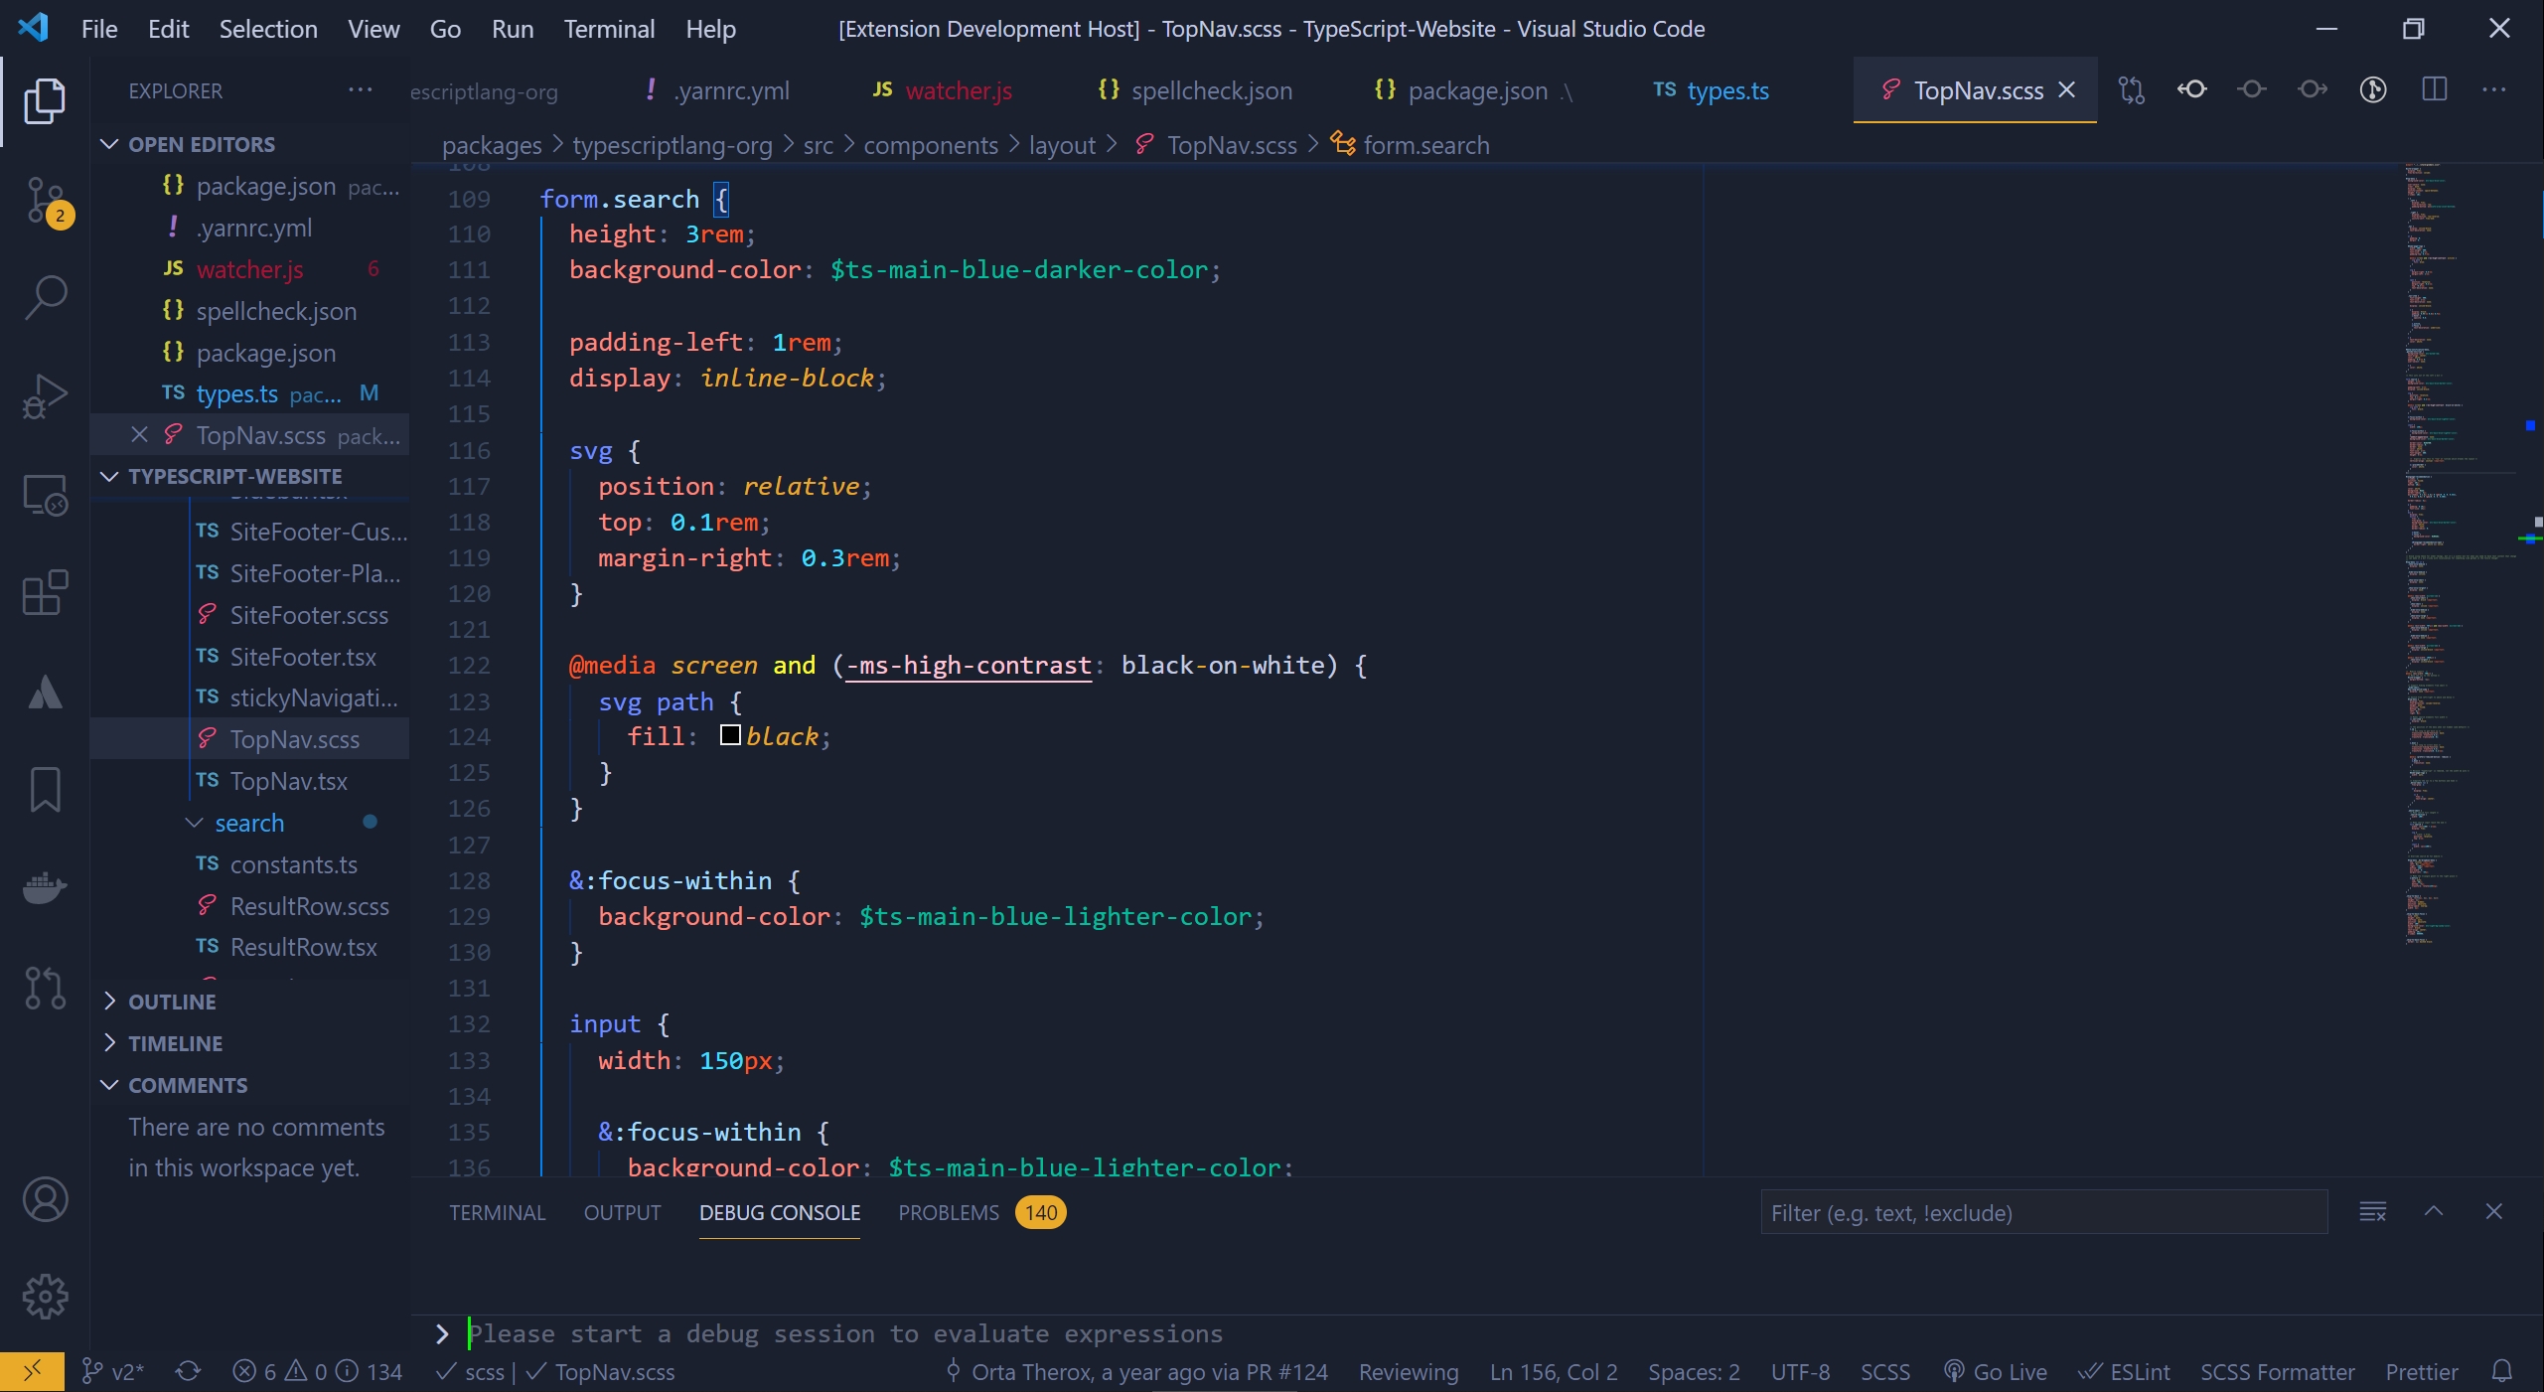Screen dimensions: 2544x1392
Task: Open the Extensions view
Action: 45,593
